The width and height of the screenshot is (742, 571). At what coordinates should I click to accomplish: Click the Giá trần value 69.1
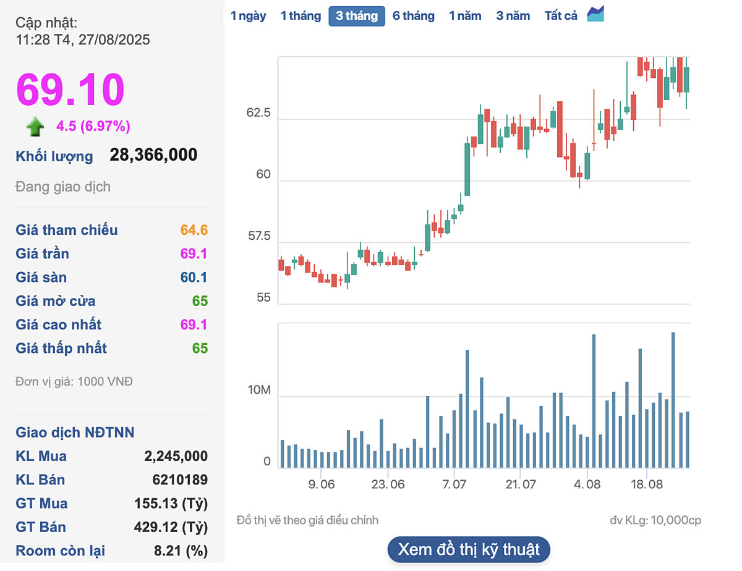(194, 254)
